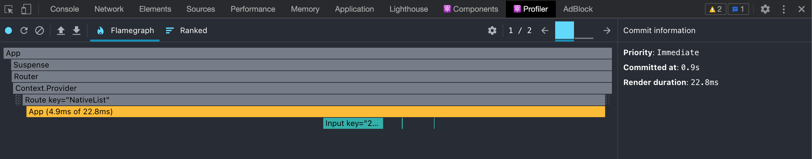Open Profiler settings gear

(492, 31)
